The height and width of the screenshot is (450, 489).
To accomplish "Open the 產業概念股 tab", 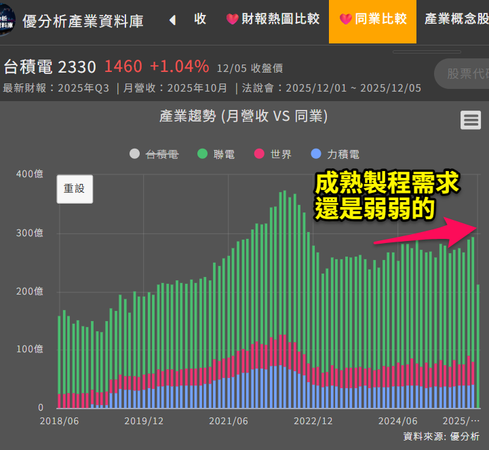I will coord(456,19).
